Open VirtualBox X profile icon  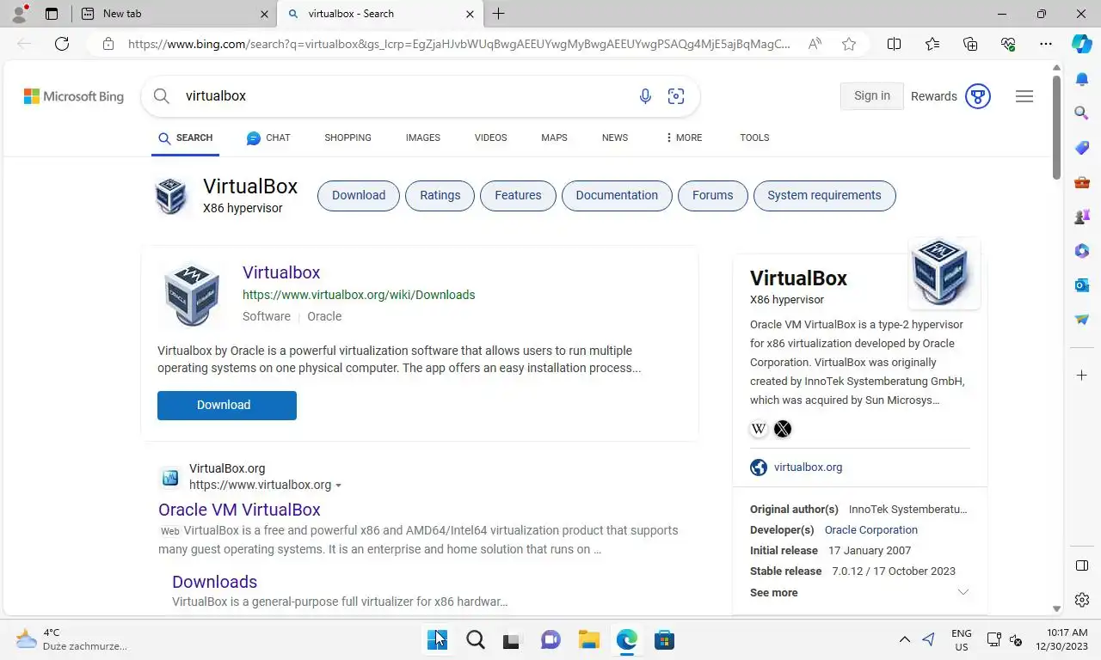point(783,429)
